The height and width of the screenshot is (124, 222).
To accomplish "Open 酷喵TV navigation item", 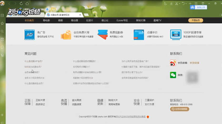I will coord(158,20).
